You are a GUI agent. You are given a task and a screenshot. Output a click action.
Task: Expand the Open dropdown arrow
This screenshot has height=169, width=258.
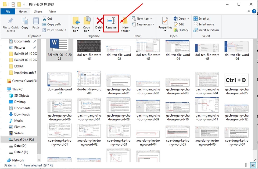188,19
